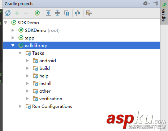Expand the Run Configurations node
The height and width of the screenshot is (131, 168).
coord(20,106)
